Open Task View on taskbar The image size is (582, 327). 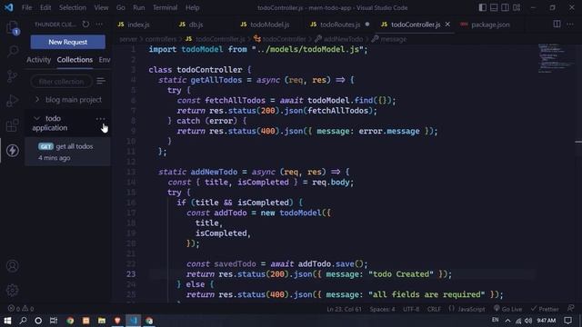[x=54, y=321]
